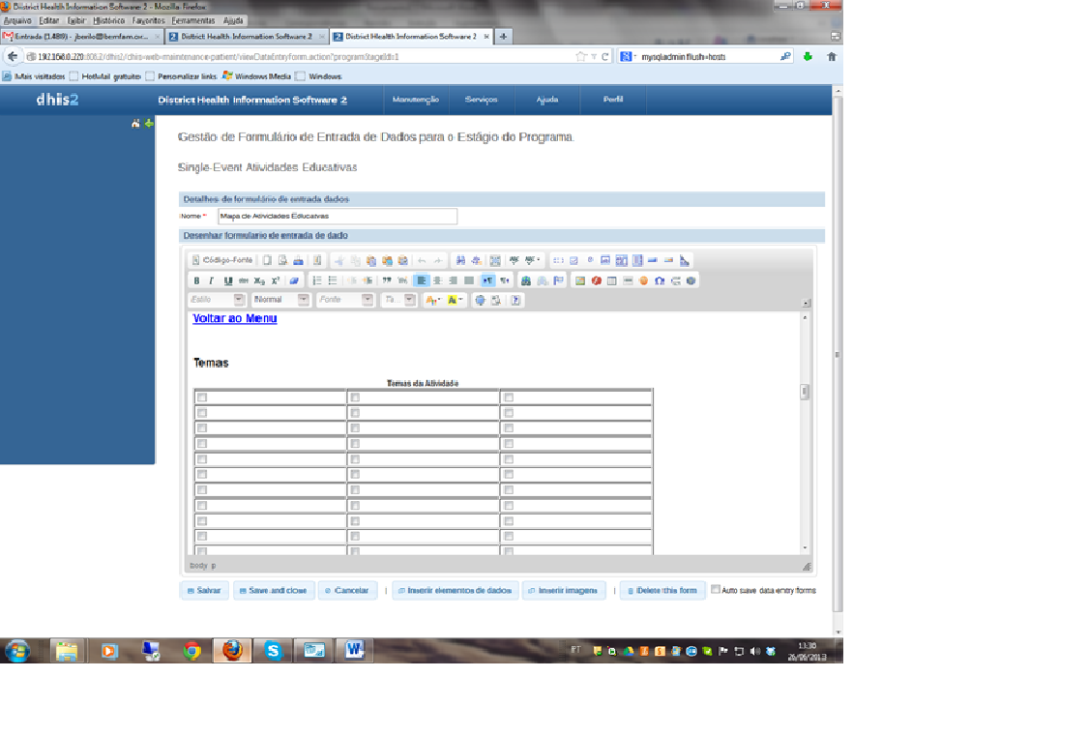The image size is (1088, 736).
Task: Insert a form checkbox element via toolbar
Action: pyautogui.click(x=573, y=261)
